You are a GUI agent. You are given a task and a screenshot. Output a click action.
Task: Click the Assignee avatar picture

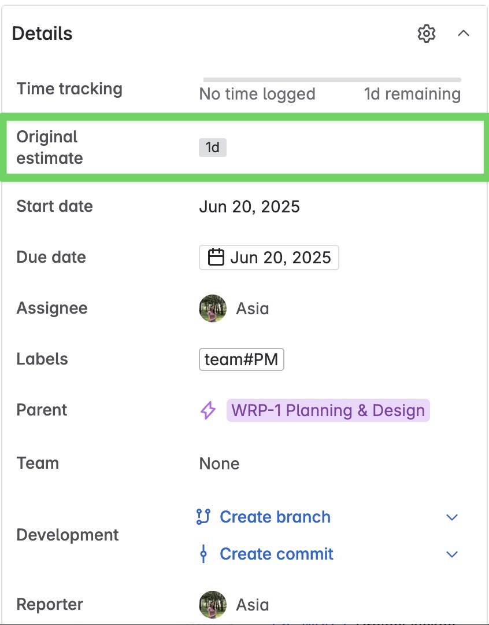tap(213, 308)
